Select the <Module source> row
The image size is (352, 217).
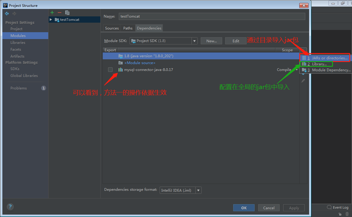coord(201,63)
